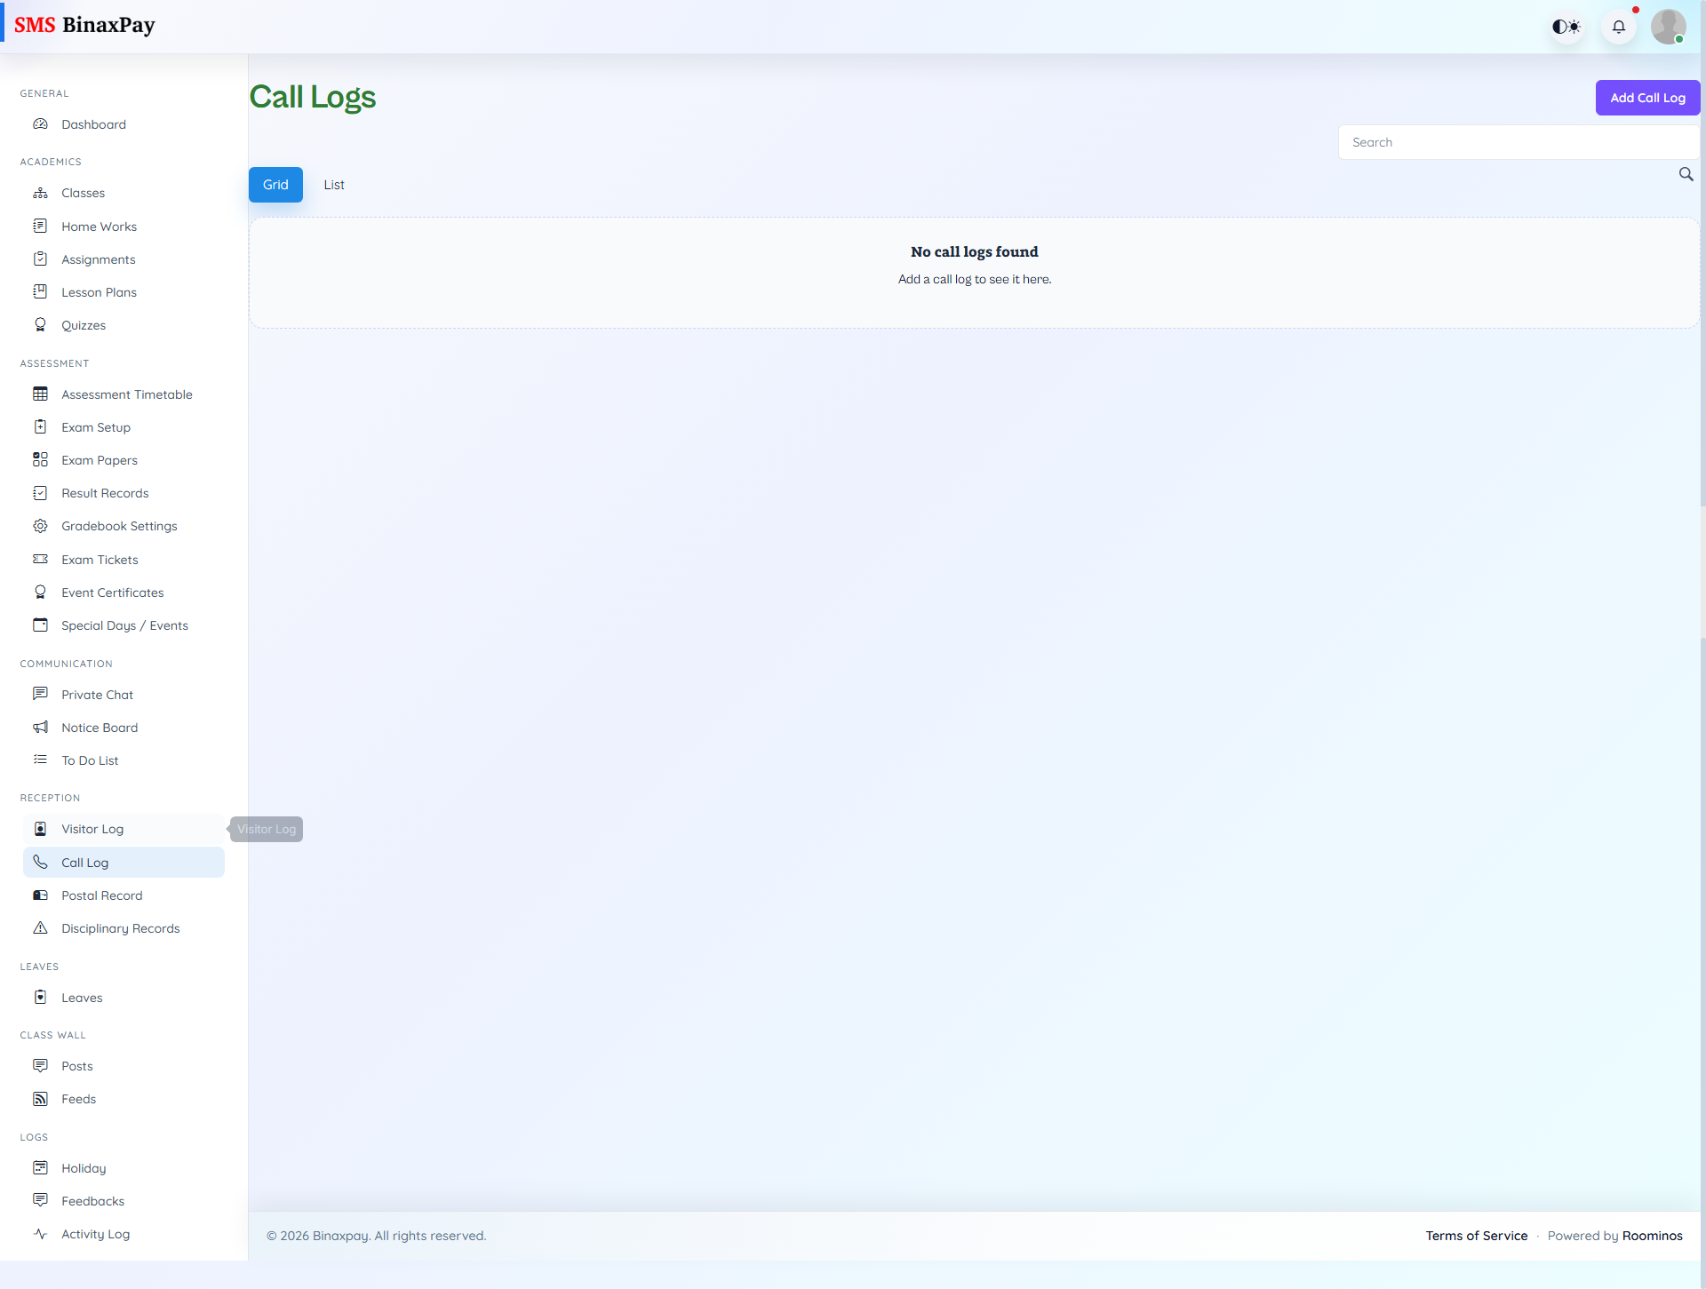Open the notification bell
Viewport: 1706px width, 1289px height.
click(1618, 26)
